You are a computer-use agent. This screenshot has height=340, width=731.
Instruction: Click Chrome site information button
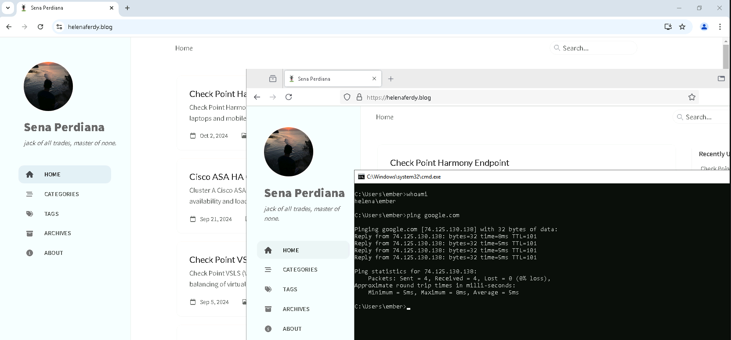click(59, 27)
